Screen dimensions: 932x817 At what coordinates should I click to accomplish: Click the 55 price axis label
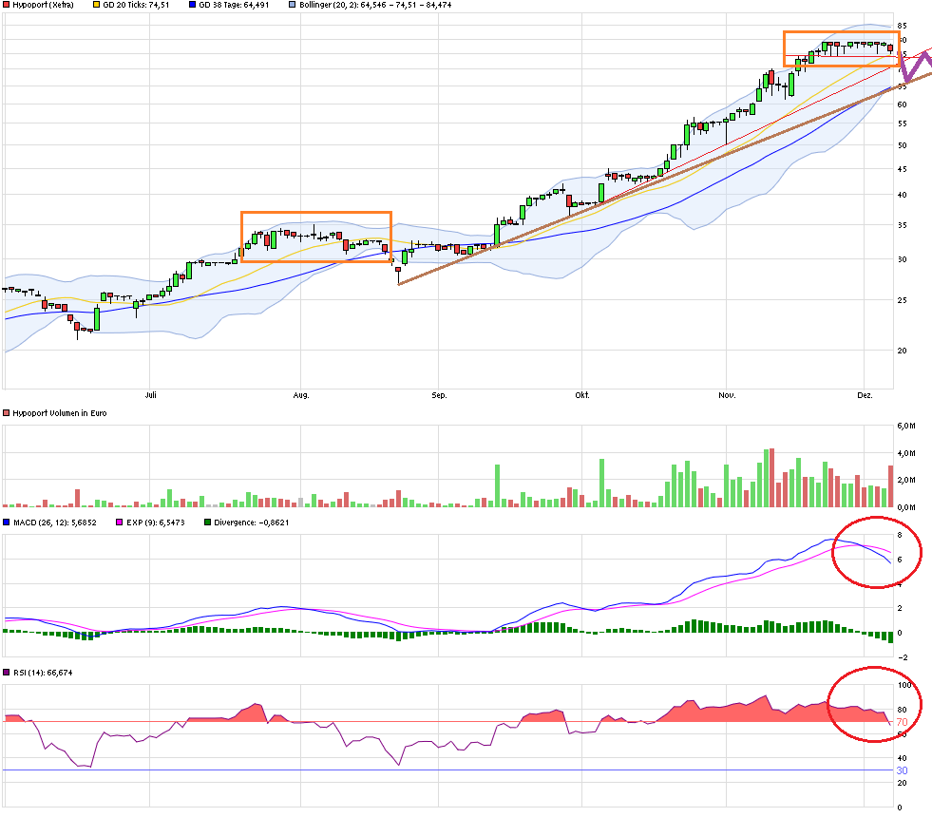point(903,123)
